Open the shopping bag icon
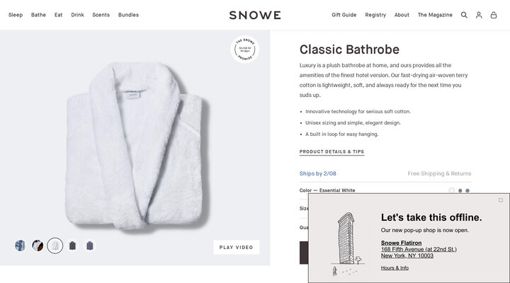The width and height of the screenshot is (510, 283). 494,15
